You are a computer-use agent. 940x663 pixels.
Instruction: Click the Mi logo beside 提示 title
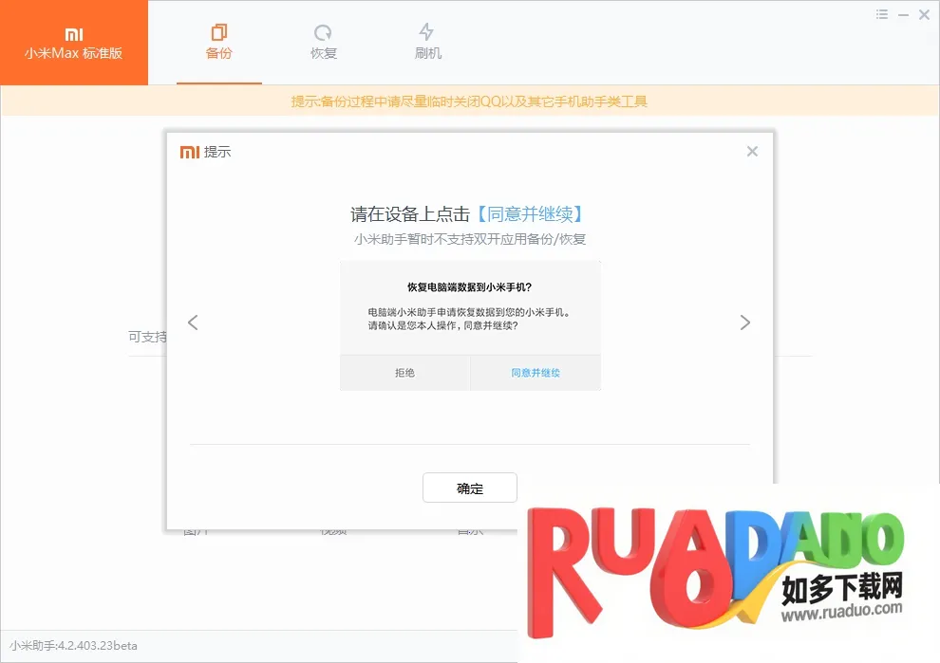click(x=190, y=152)
